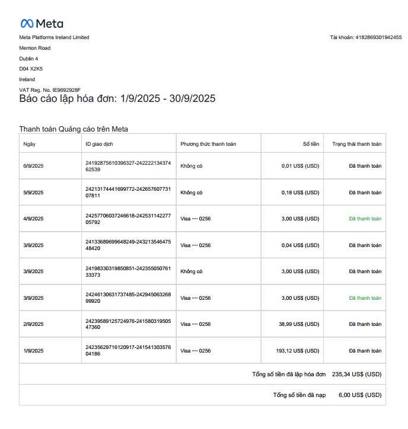408x429 pixels.
Task: Select the account number 4182869301942455
Action: tap(378, 37)
